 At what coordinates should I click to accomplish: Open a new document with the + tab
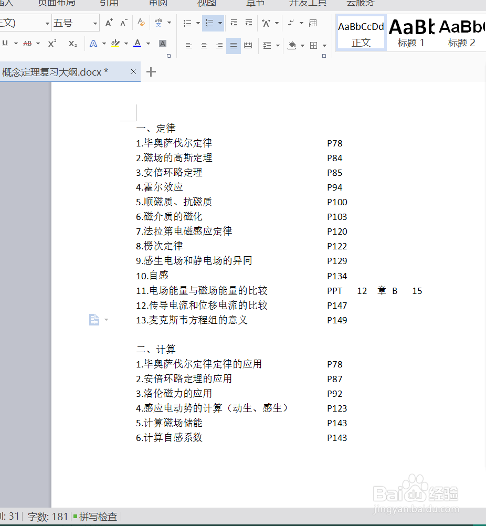tap(151, 71)
